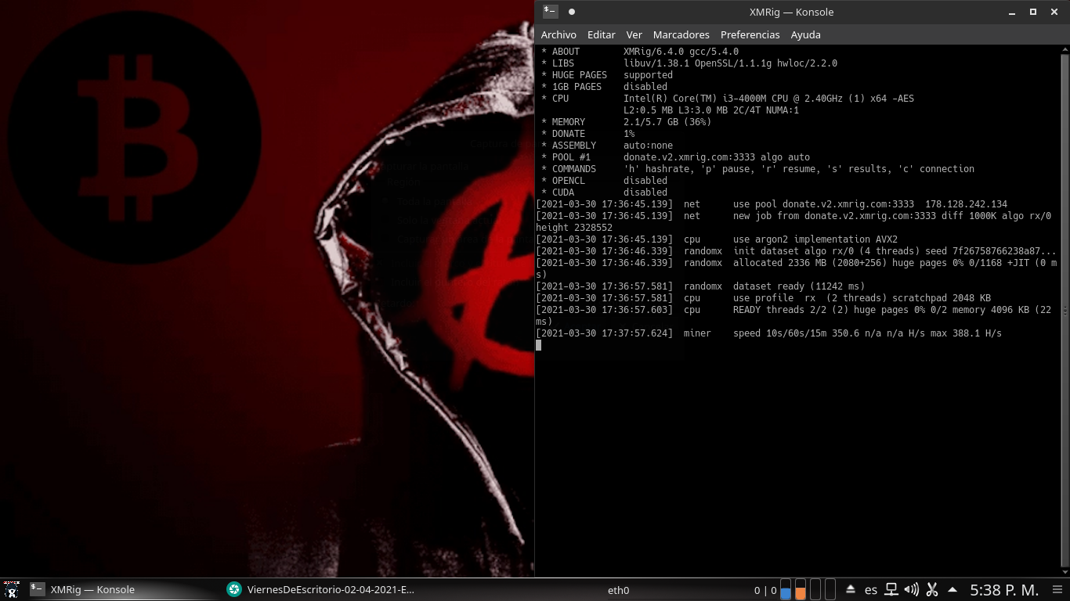Open the Marcadores menu
Screen dimensions: 1070x601
[681, 35]
